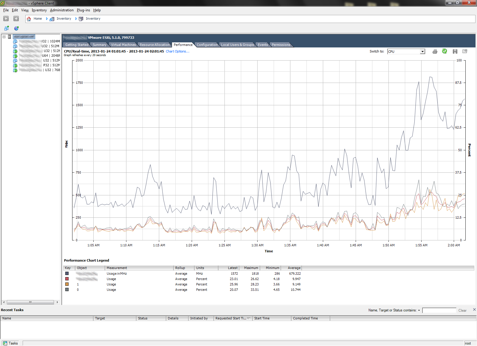This screenshot has width=477, height=346.
Task: Switch to the Events tab
Action: 263,45
